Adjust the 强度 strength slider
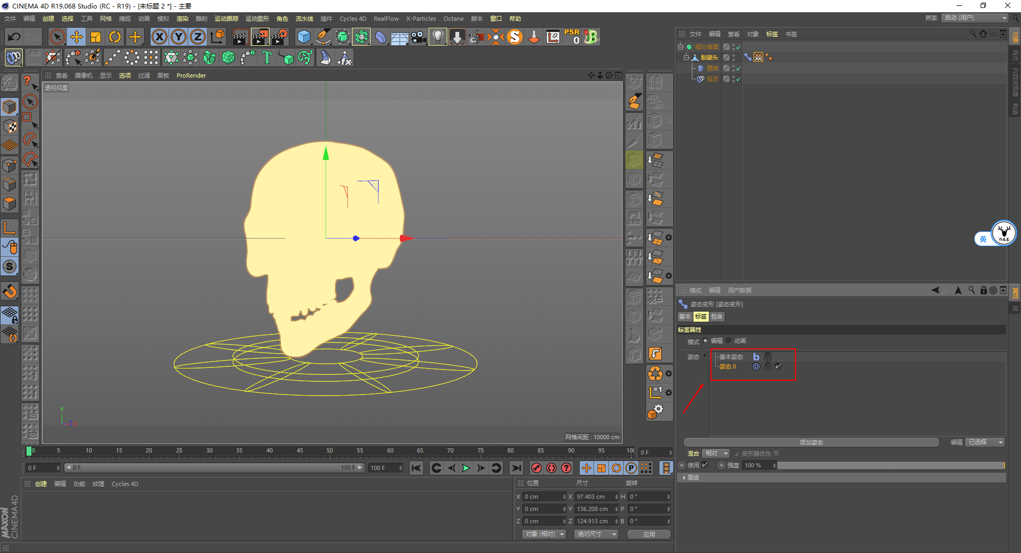Viewport: 1021px width, 553px height. 891,465
